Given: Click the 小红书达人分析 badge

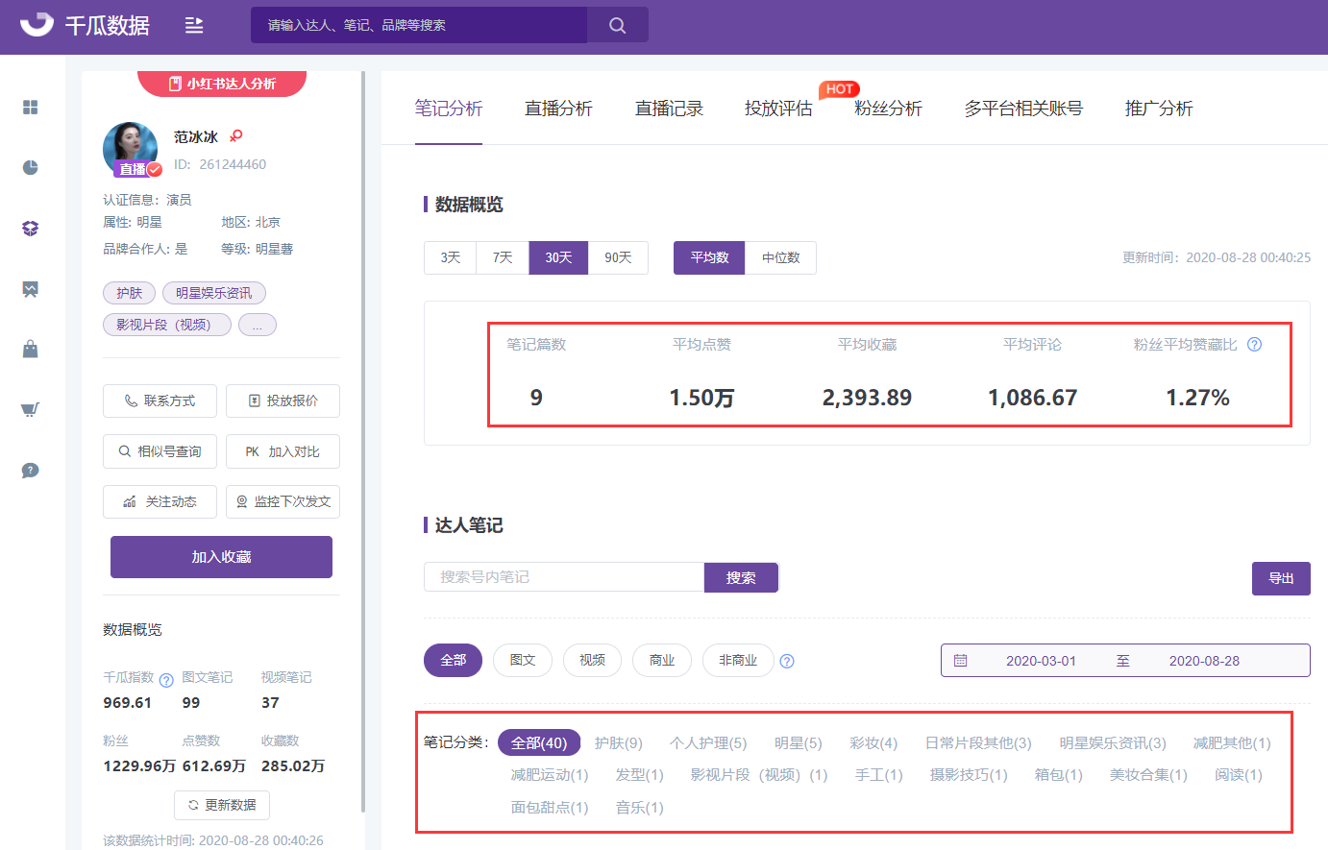Looking at the screenshot, I should [x=222, y=84].
